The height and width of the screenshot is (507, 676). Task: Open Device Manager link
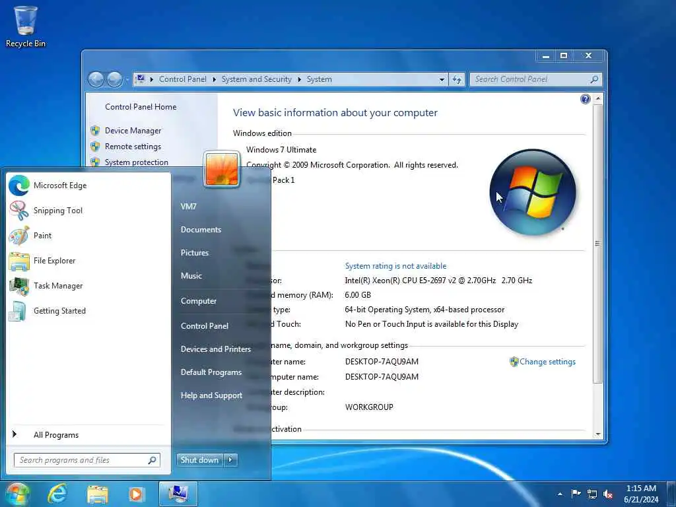tap(133, 131)
